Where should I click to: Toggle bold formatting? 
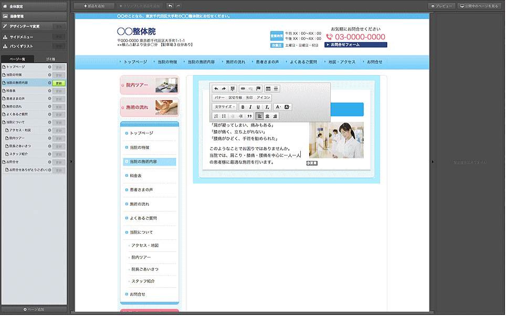[243, 107]
